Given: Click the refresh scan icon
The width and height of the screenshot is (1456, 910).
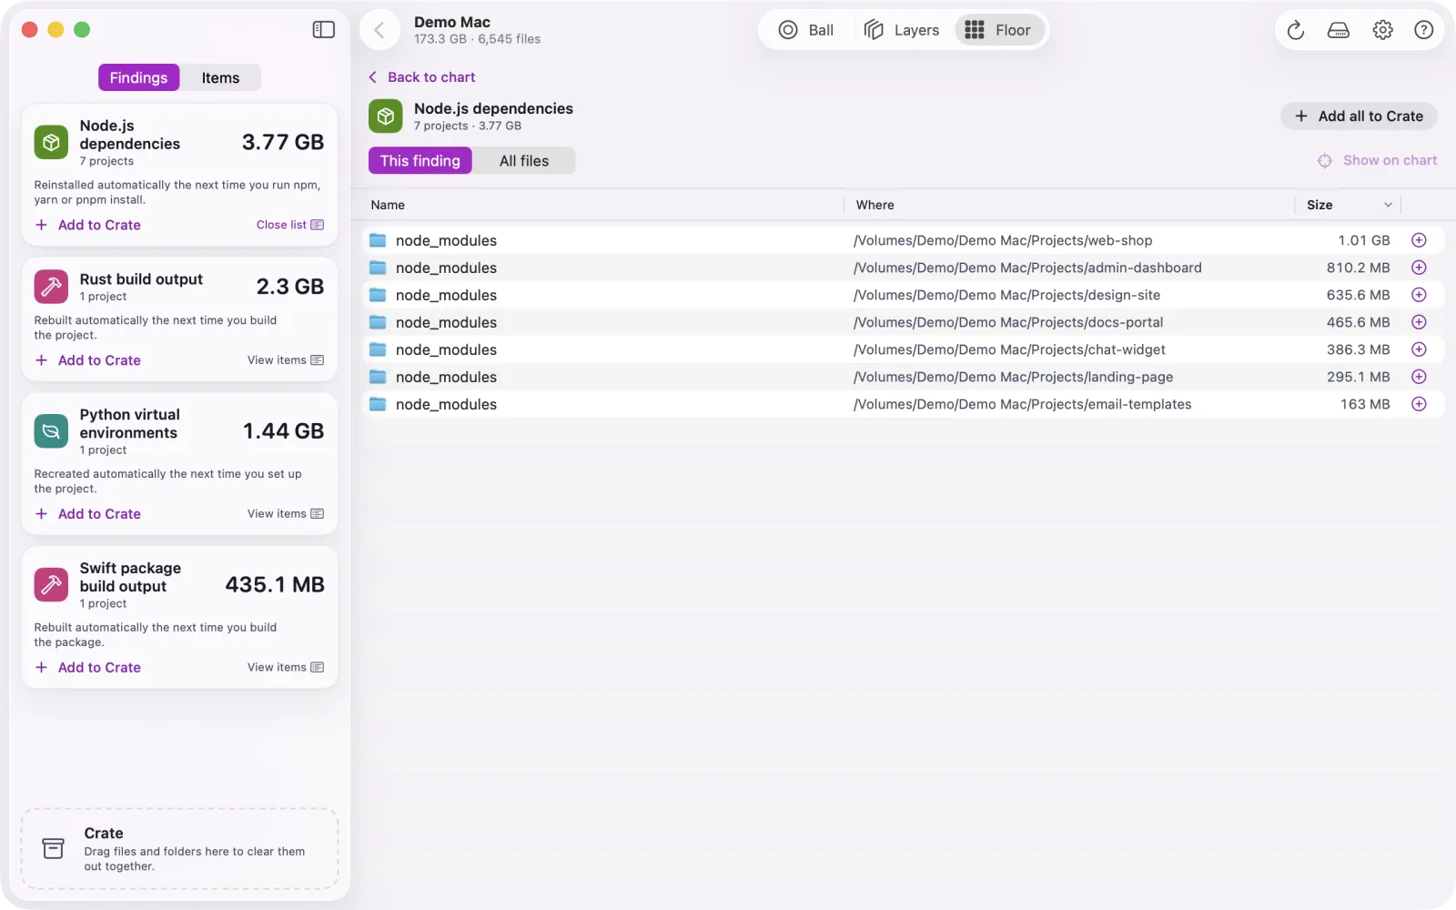Looking at the screenshot, I should [1296, 30].
